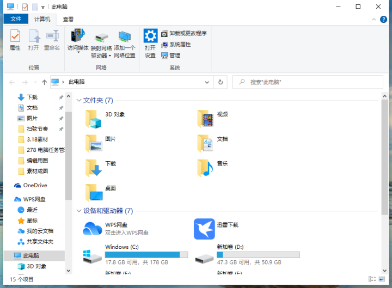Open quick access toolbar customize dropdown
The image size is (392, 288).
tap(43, 7)
